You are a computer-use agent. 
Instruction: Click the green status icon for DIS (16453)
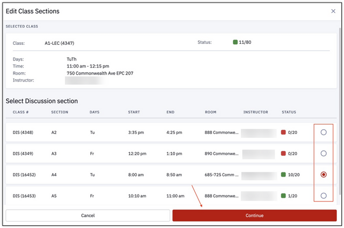coord(283,196)
